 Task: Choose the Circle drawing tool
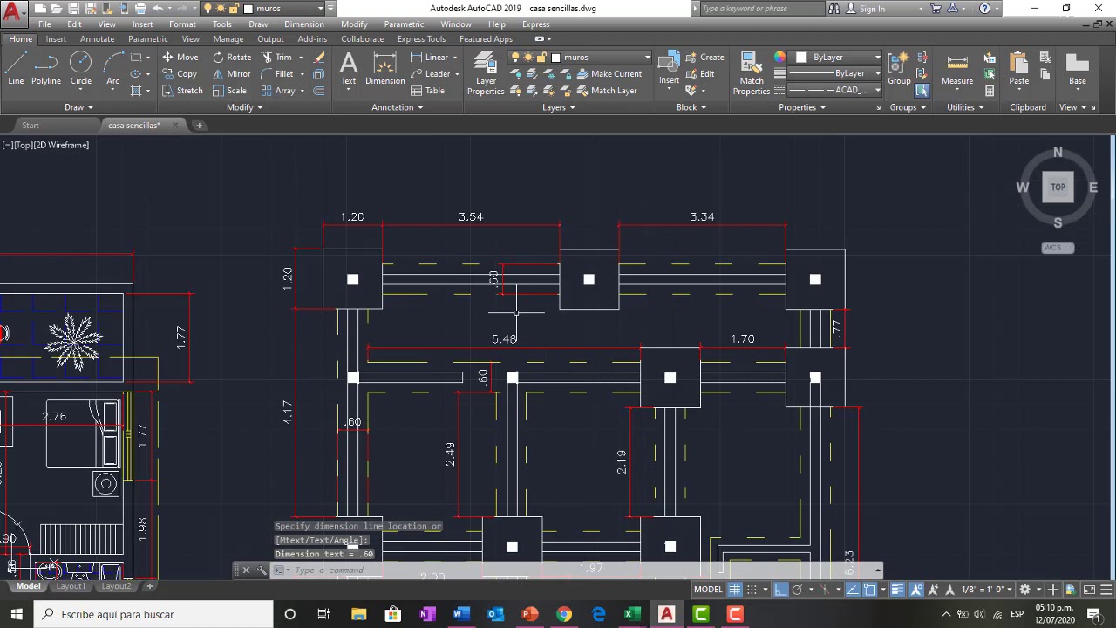click(80, 70)
